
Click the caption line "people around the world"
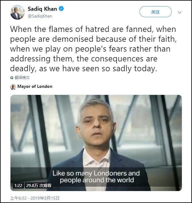97,180
